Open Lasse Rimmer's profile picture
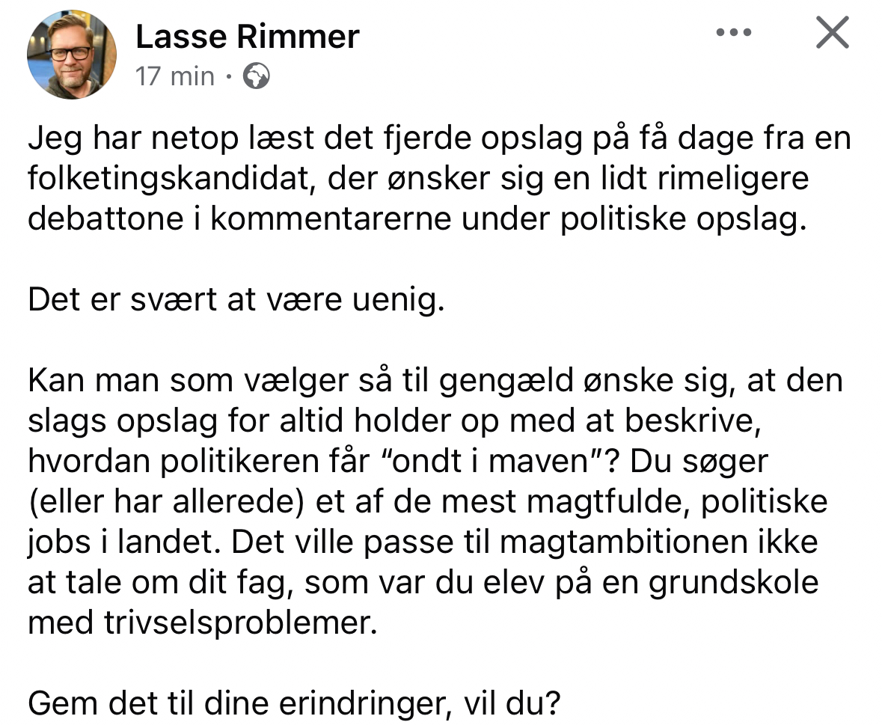 (x=72, y=55)
